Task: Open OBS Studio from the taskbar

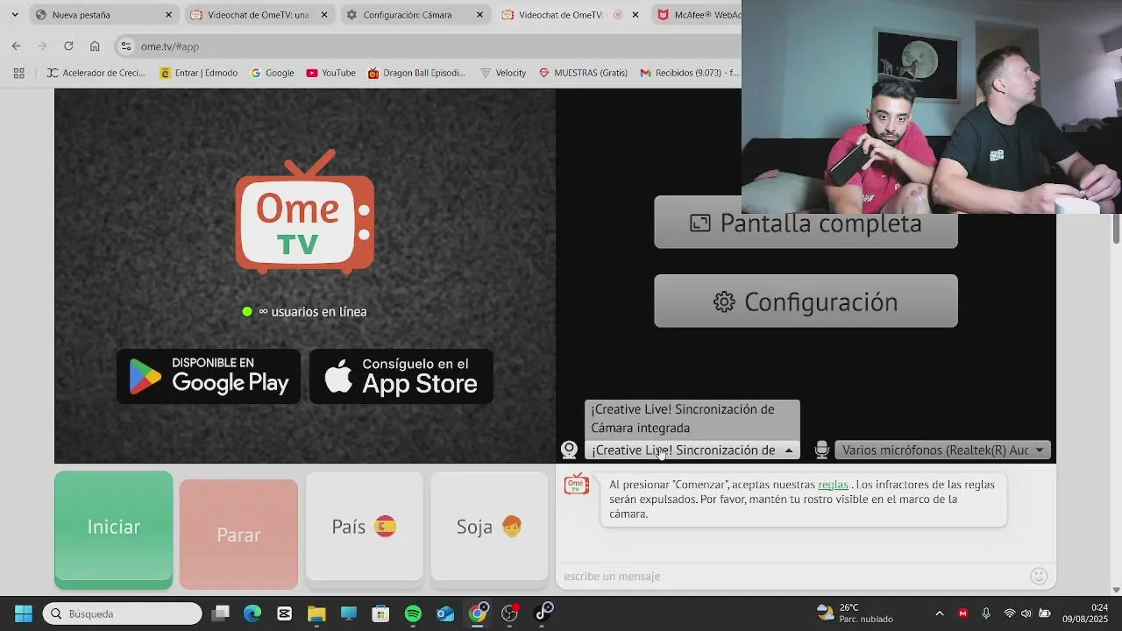Action: (510, 613)
